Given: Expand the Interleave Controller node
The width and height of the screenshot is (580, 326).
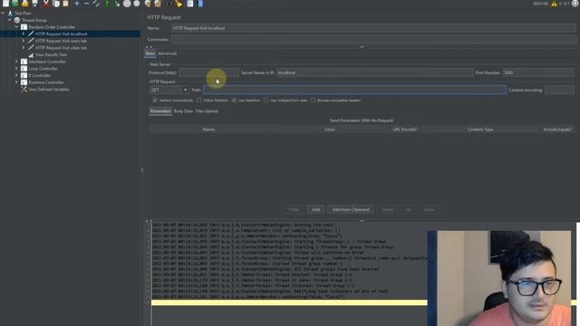Looking at the screenshot, I should coord(16,62).
